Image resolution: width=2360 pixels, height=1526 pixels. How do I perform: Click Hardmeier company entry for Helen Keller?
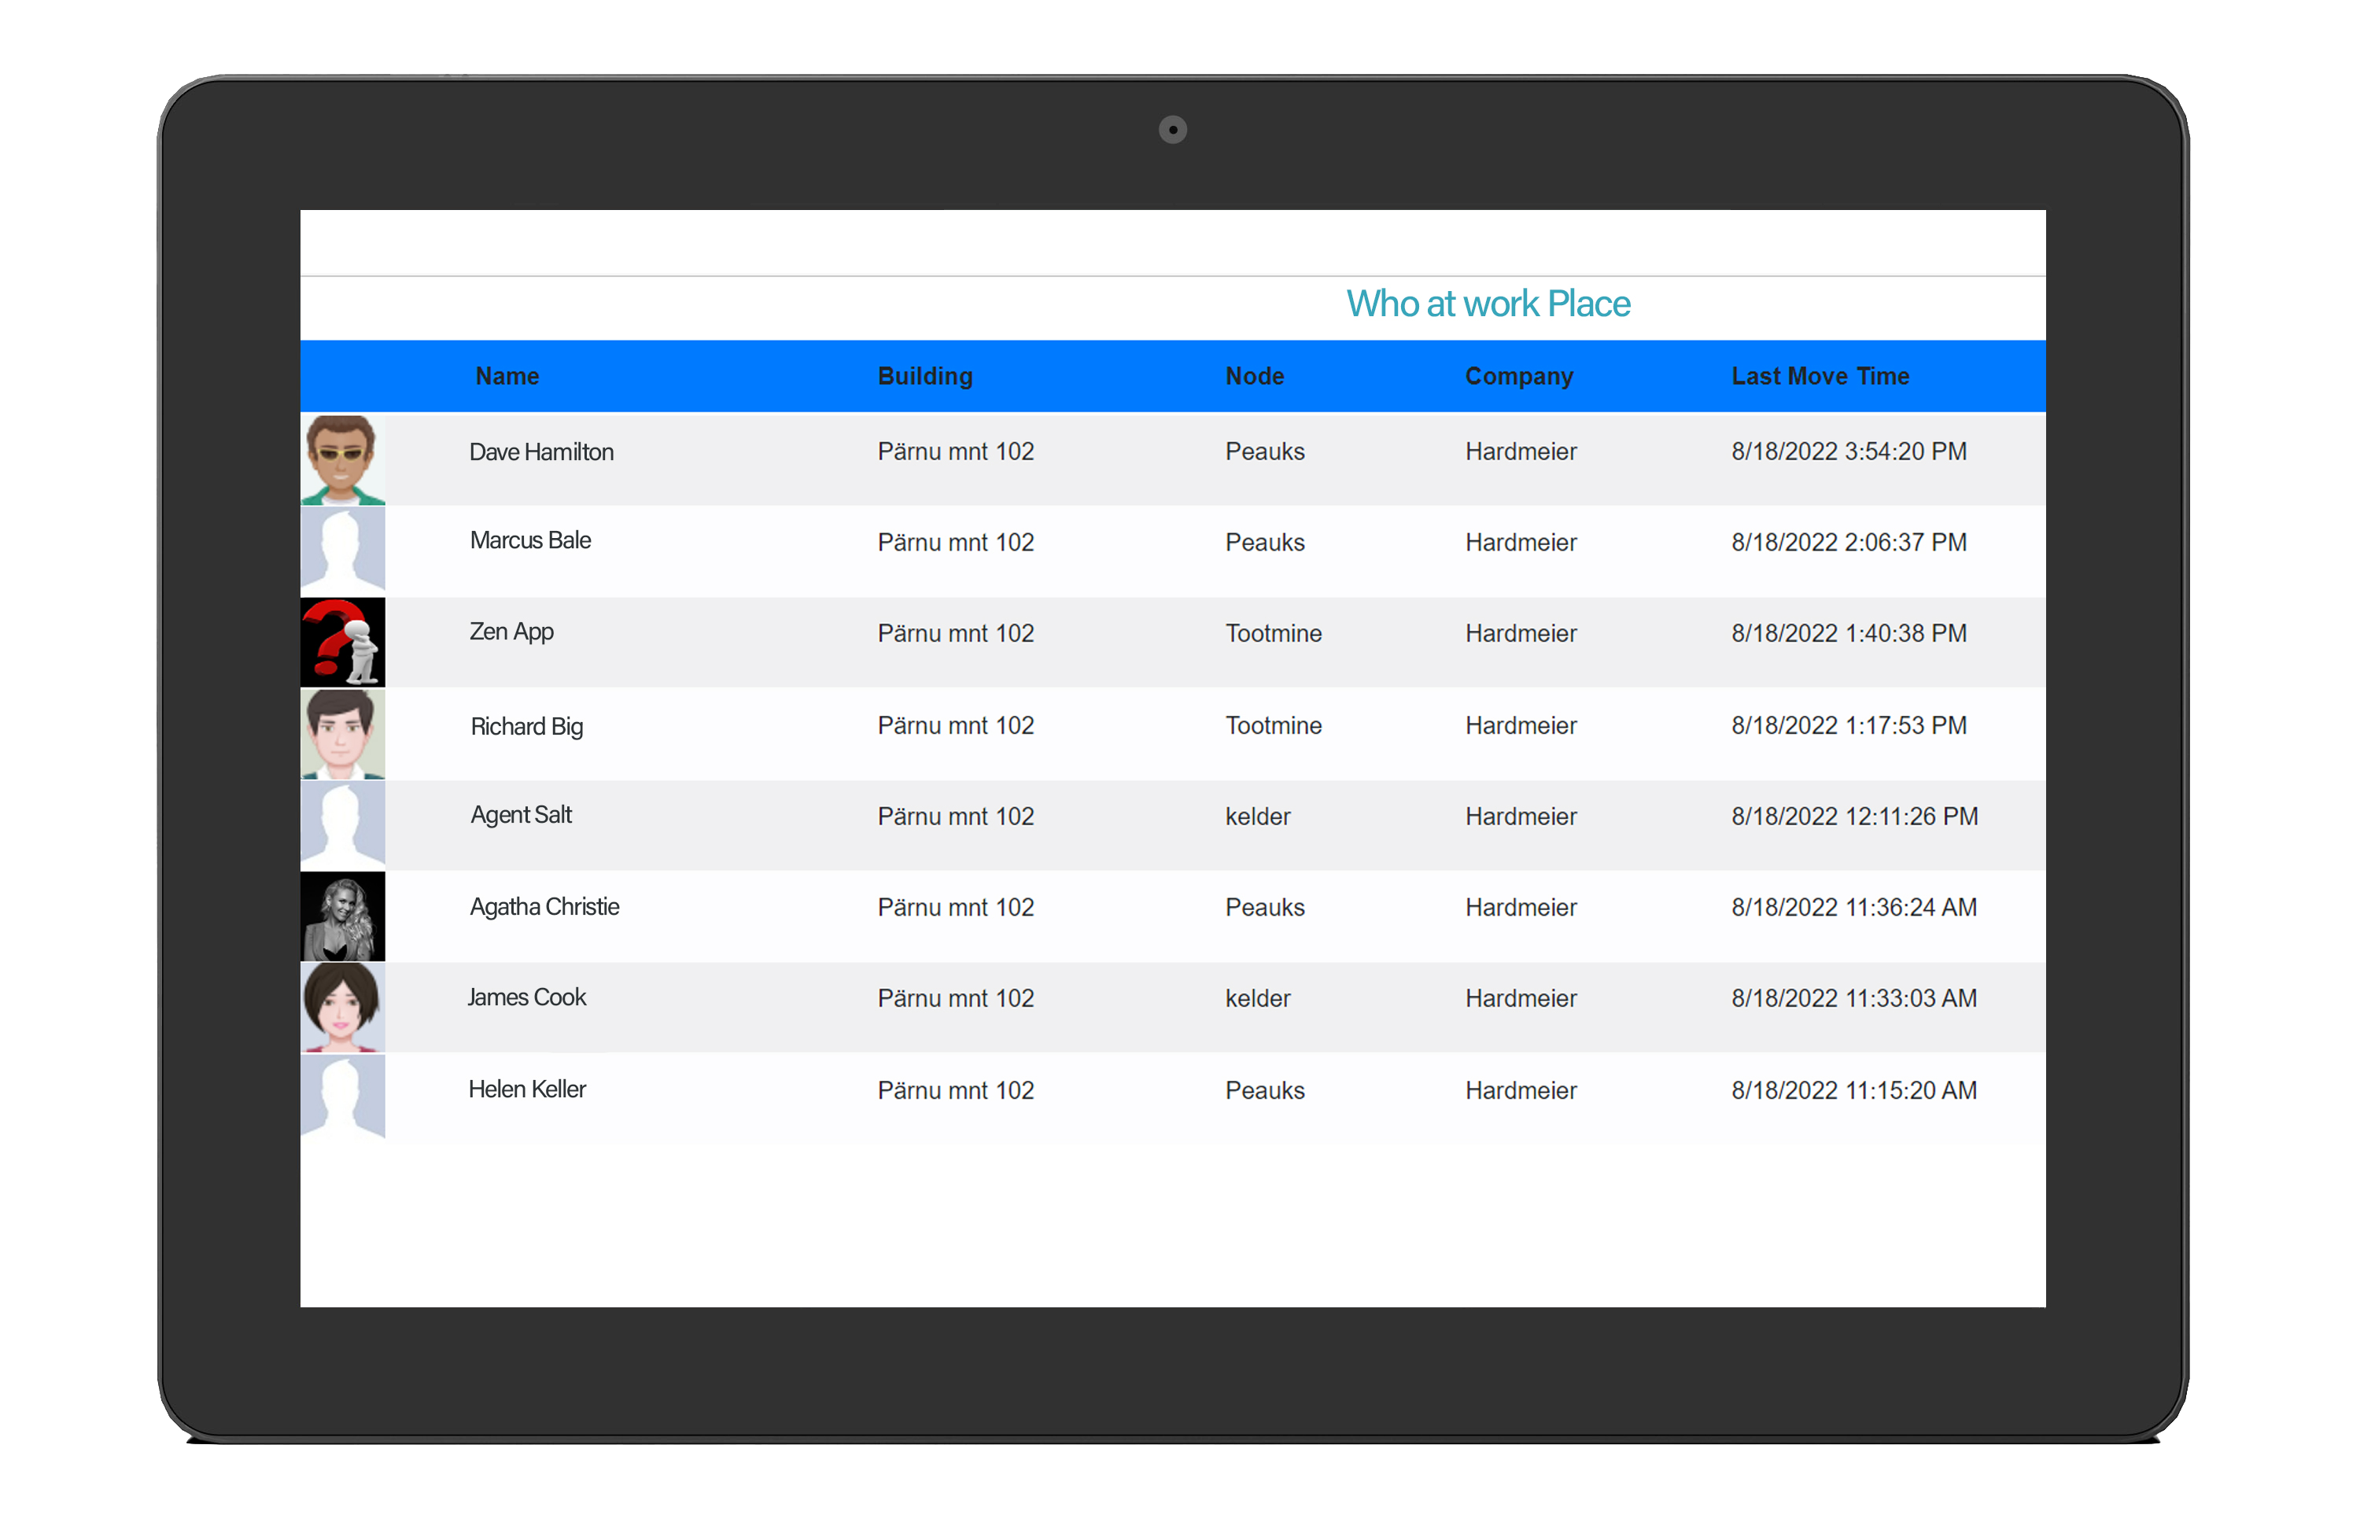click(x=1520, y=1090)
